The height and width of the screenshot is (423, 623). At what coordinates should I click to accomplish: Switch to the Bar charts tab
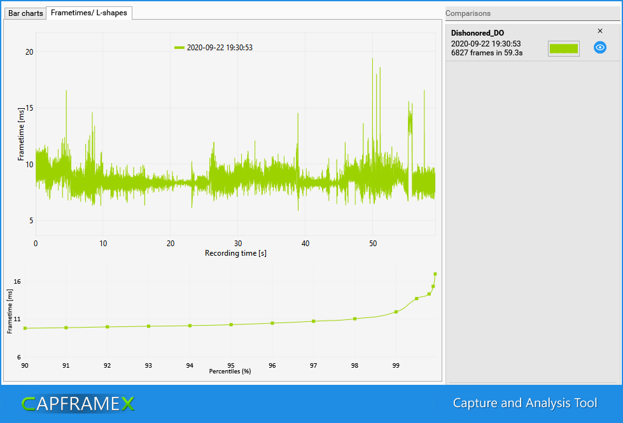[25, 13]
